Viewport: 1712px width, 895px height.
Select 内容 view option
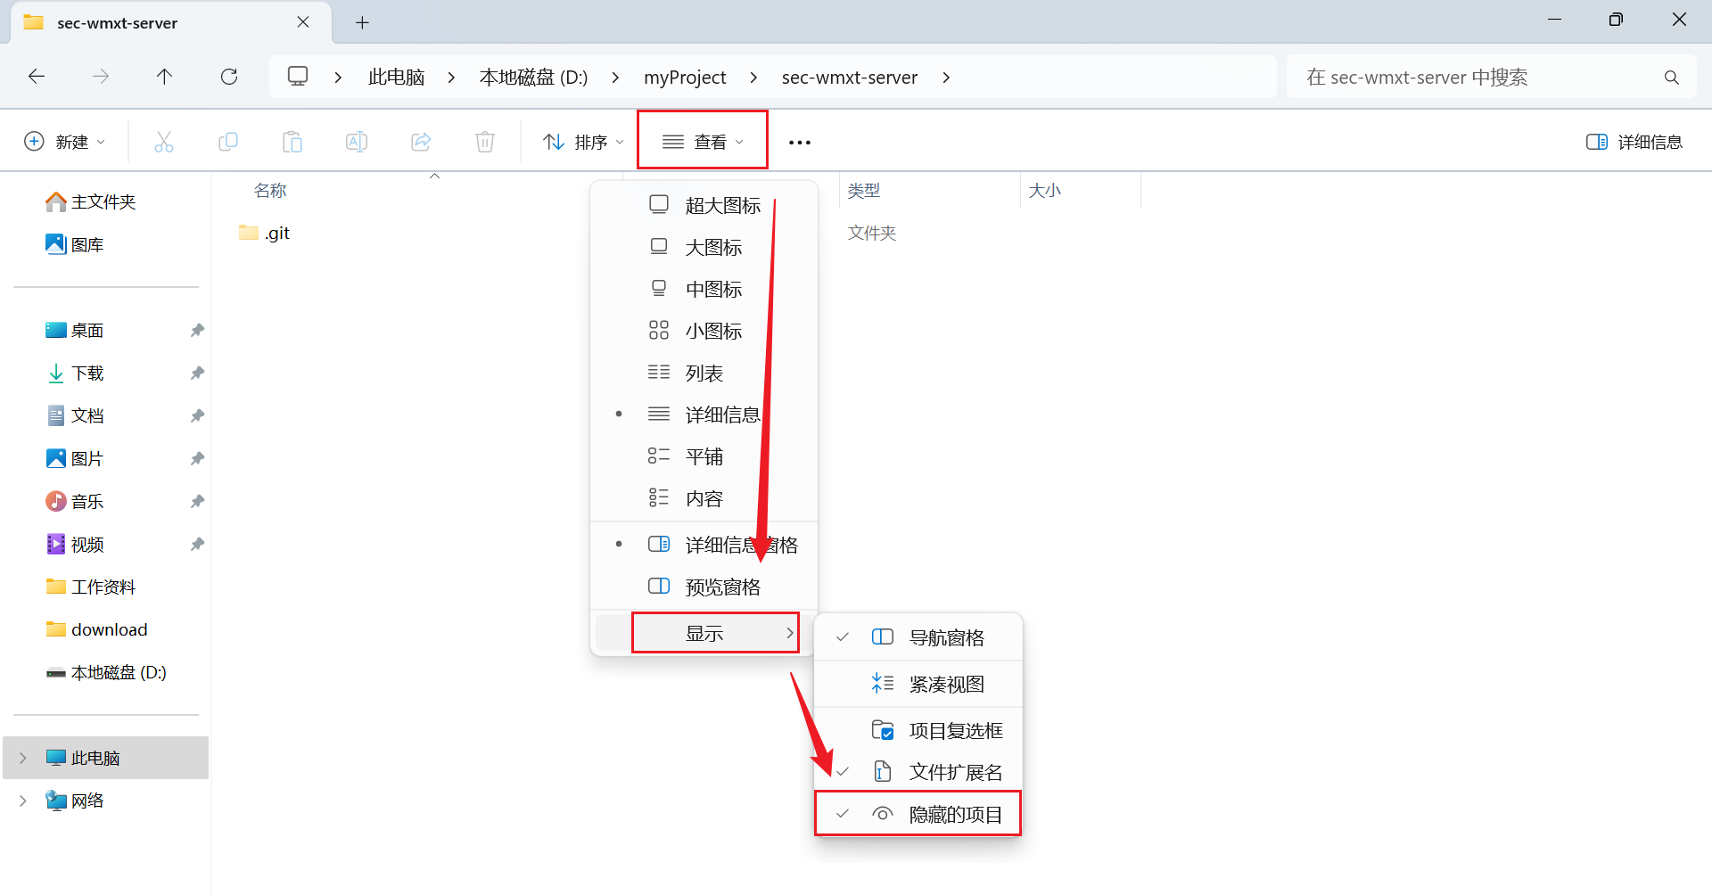point(704,498)
